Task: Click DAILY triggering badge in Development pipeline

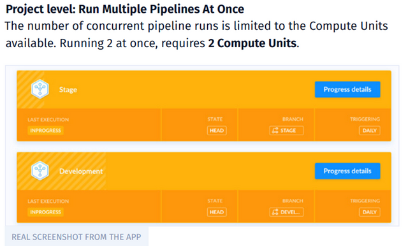Action: [x=370, y=212]
